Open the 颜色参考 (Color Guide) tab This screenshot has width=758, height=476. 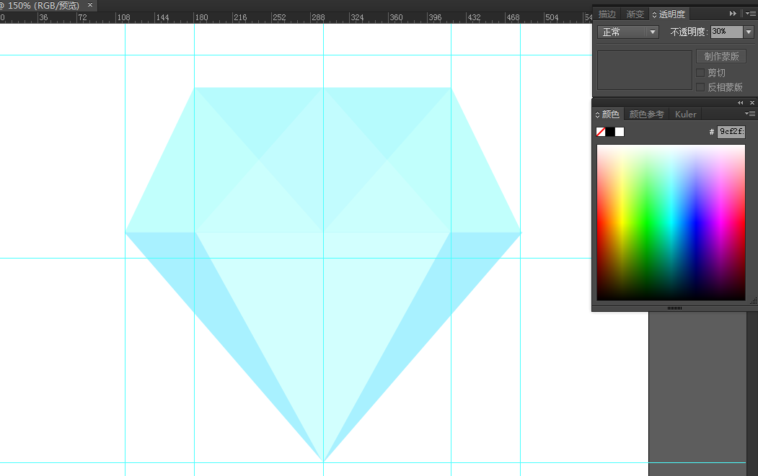(646, 114)
